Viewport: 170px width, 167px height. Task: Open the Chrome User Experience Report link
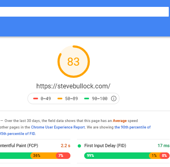[x=58, y=127]
